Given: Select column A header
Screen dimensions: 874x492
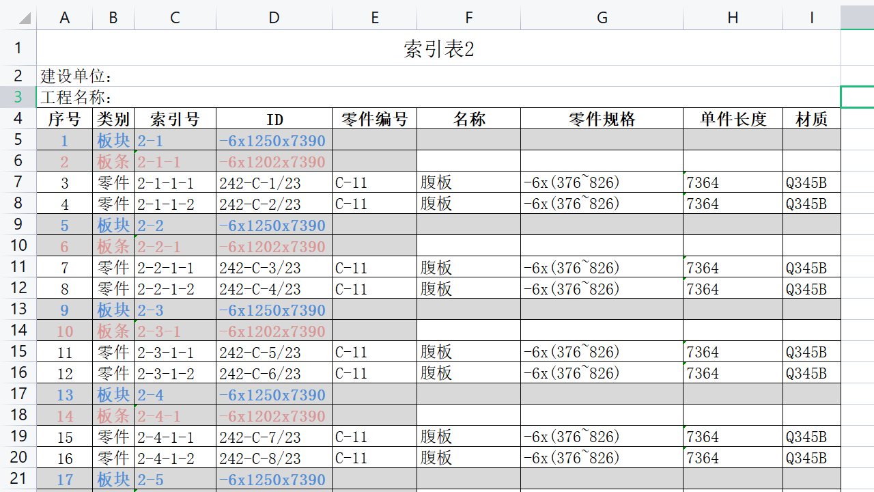Looking at the screenshot, I should click(65, 18).
